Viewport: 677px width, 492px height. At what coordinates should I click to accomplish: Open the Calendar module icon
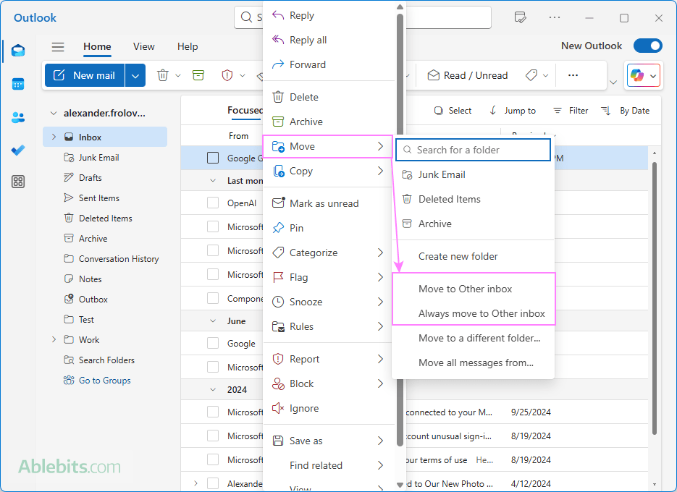tap(18, 84)
